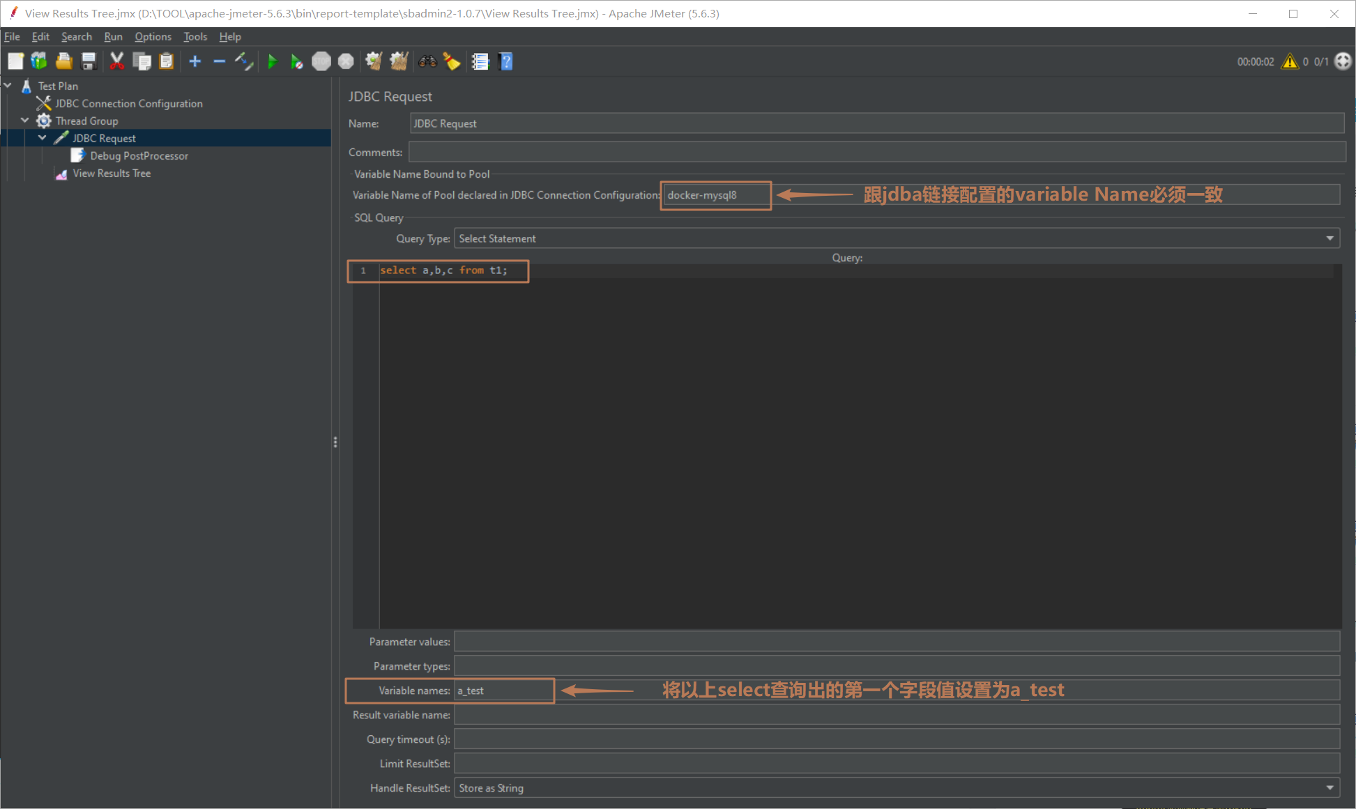
Task: Collapse the Test Plan tree node
Action: point(8,86)
